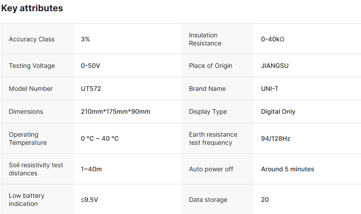Select the UT572 model number value
Screen dimensions: 361x214
click(91, 89)
